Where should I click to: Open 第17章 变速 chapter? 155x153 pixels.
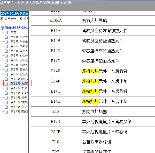point(19,112)
